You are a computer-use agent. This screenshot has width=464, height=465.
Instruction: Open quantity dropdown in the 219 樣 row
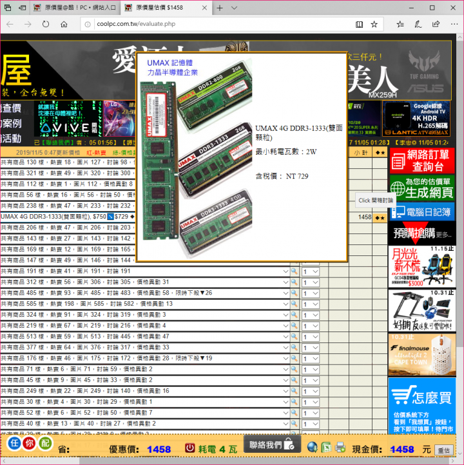click(311, 326)
